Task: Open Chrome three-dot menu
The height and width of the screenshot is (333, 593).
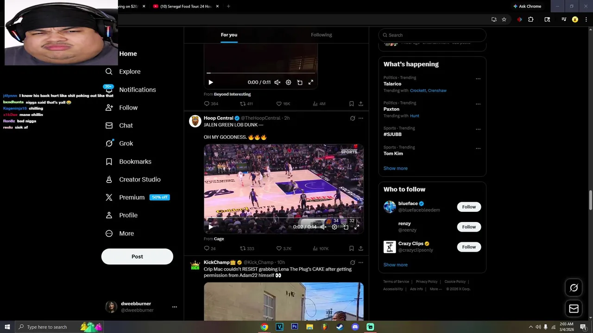Action: [586, 19]
